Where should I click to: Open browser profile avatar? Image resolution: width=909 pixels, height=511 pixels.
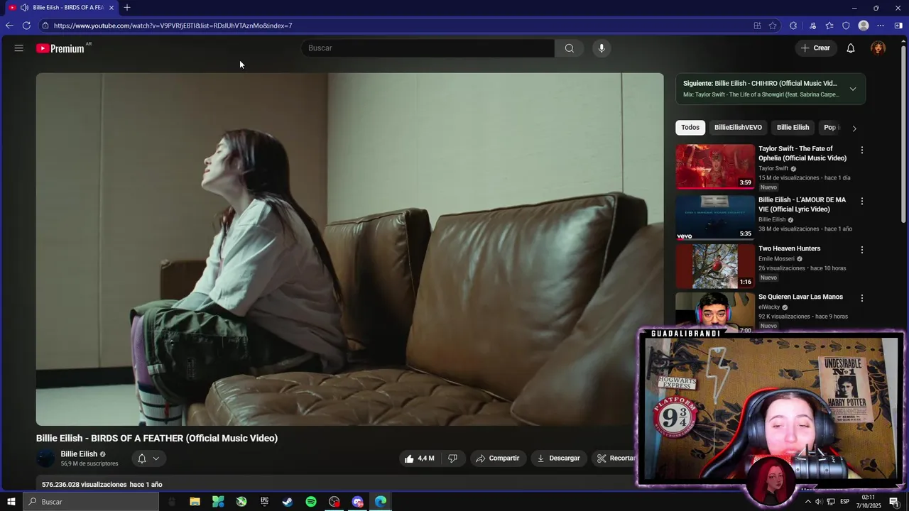tap(864, 26)
